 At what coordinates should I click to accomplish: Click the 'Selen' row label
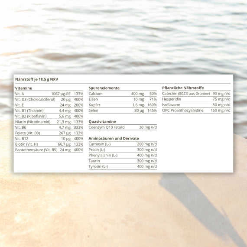(93, 110)
